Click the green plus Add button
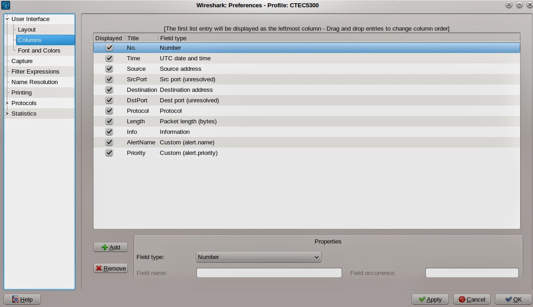Image resolution: width=533 pixels, height=307 pixels. tap(110, 247)
